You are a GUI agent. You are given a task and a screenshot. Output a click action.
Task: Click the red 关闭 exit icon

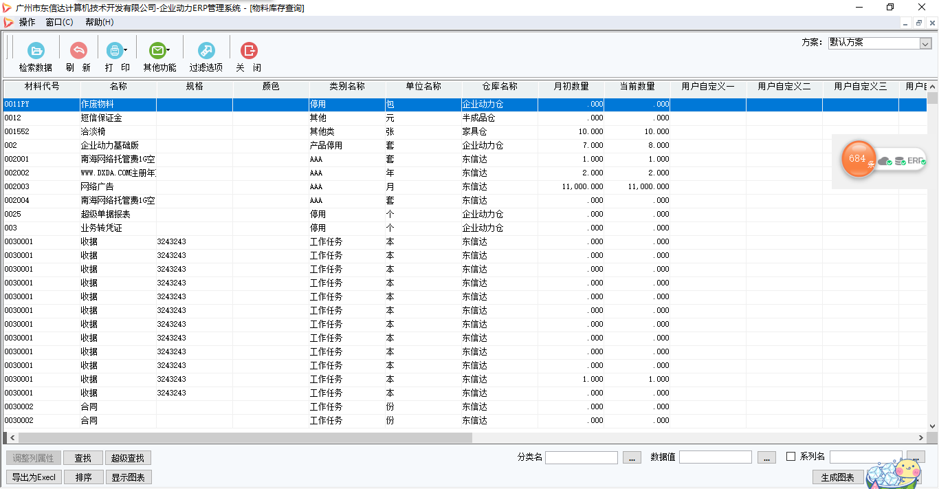249,51
